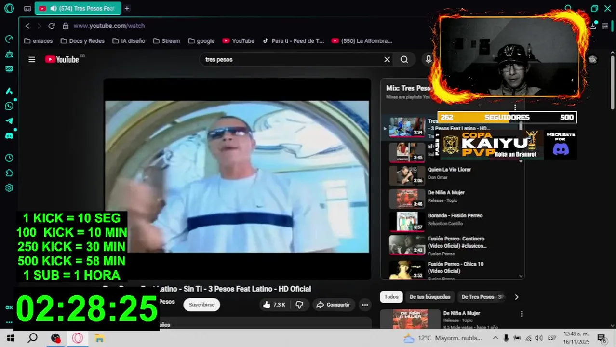
Task: Click the youtube.com/watch address bar
Action: [109, 26]
